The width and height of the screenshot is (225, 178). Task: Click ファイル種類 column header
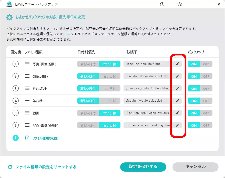pos(34,52)
